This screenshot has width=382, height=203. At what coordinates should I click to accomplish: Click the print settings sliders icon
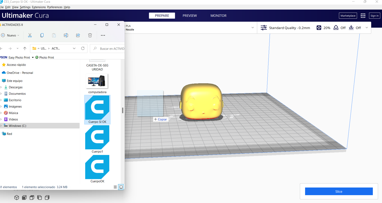point(264,28)
